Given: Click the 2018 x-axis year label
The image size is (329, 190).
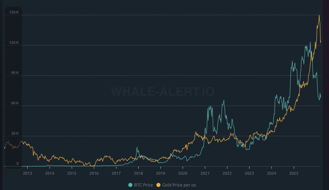Looking at the screenshot, I should 138,173.
